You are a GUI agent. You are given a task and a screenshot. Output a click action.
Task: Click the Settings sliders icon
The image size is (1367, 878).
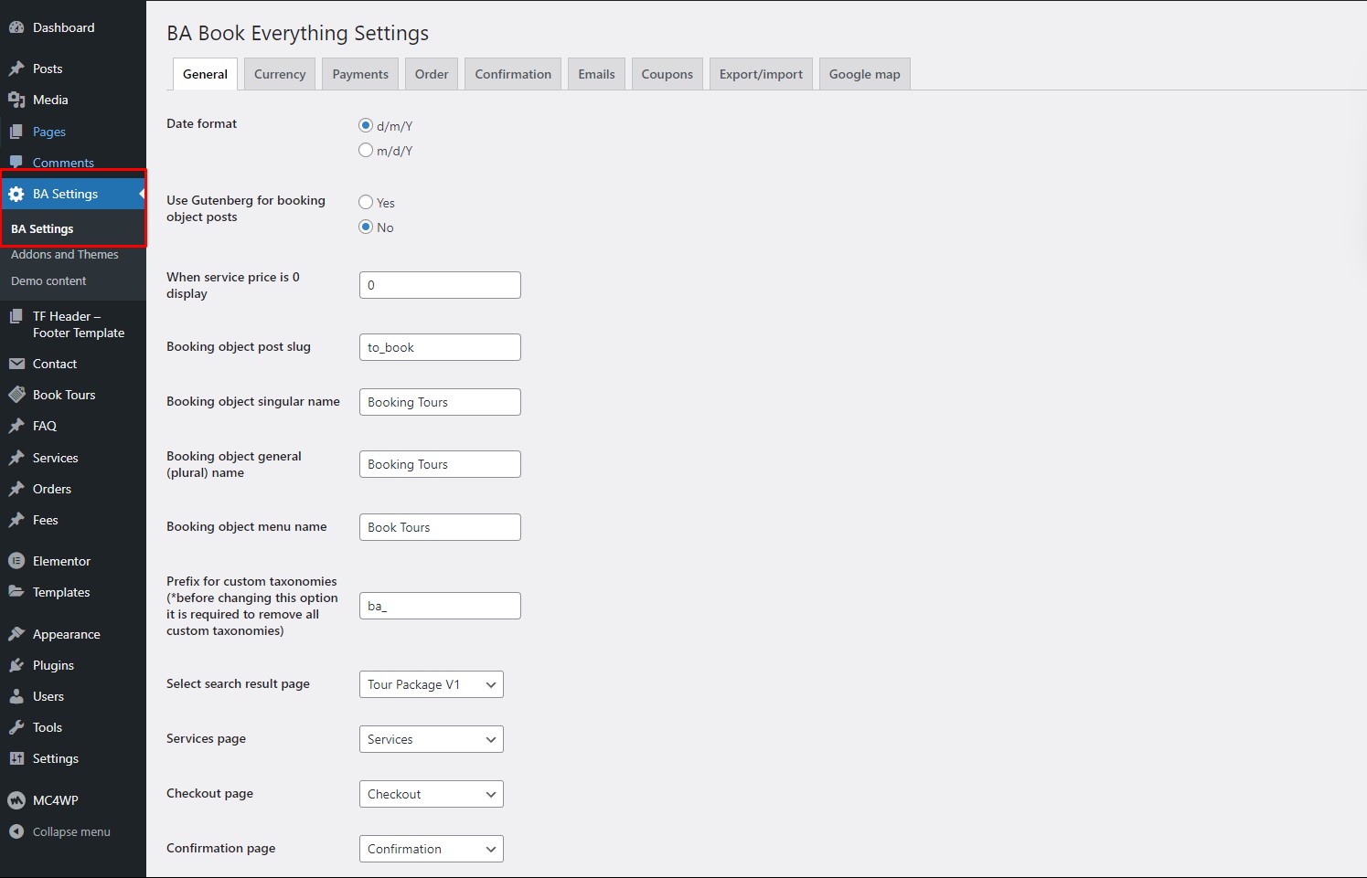(16, 758)
